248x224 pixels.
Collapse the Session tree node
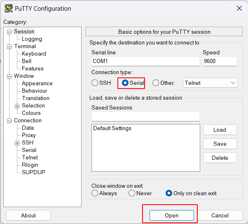pos(9,32)
